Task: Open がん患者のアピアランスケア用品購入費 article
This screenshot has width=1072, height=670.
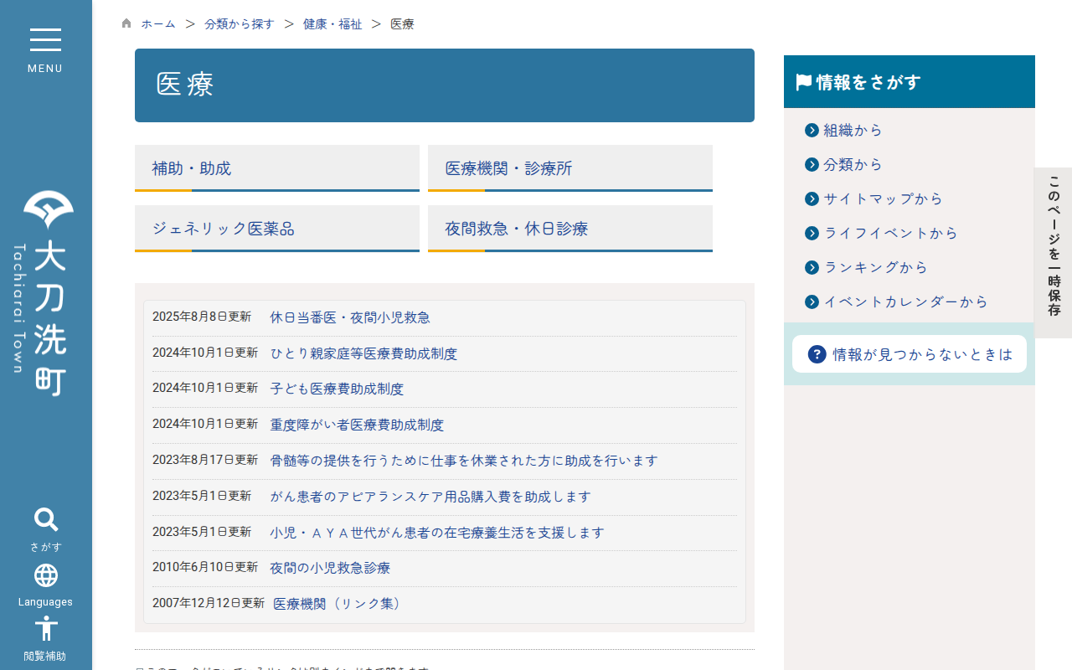Action: point(430,497)
